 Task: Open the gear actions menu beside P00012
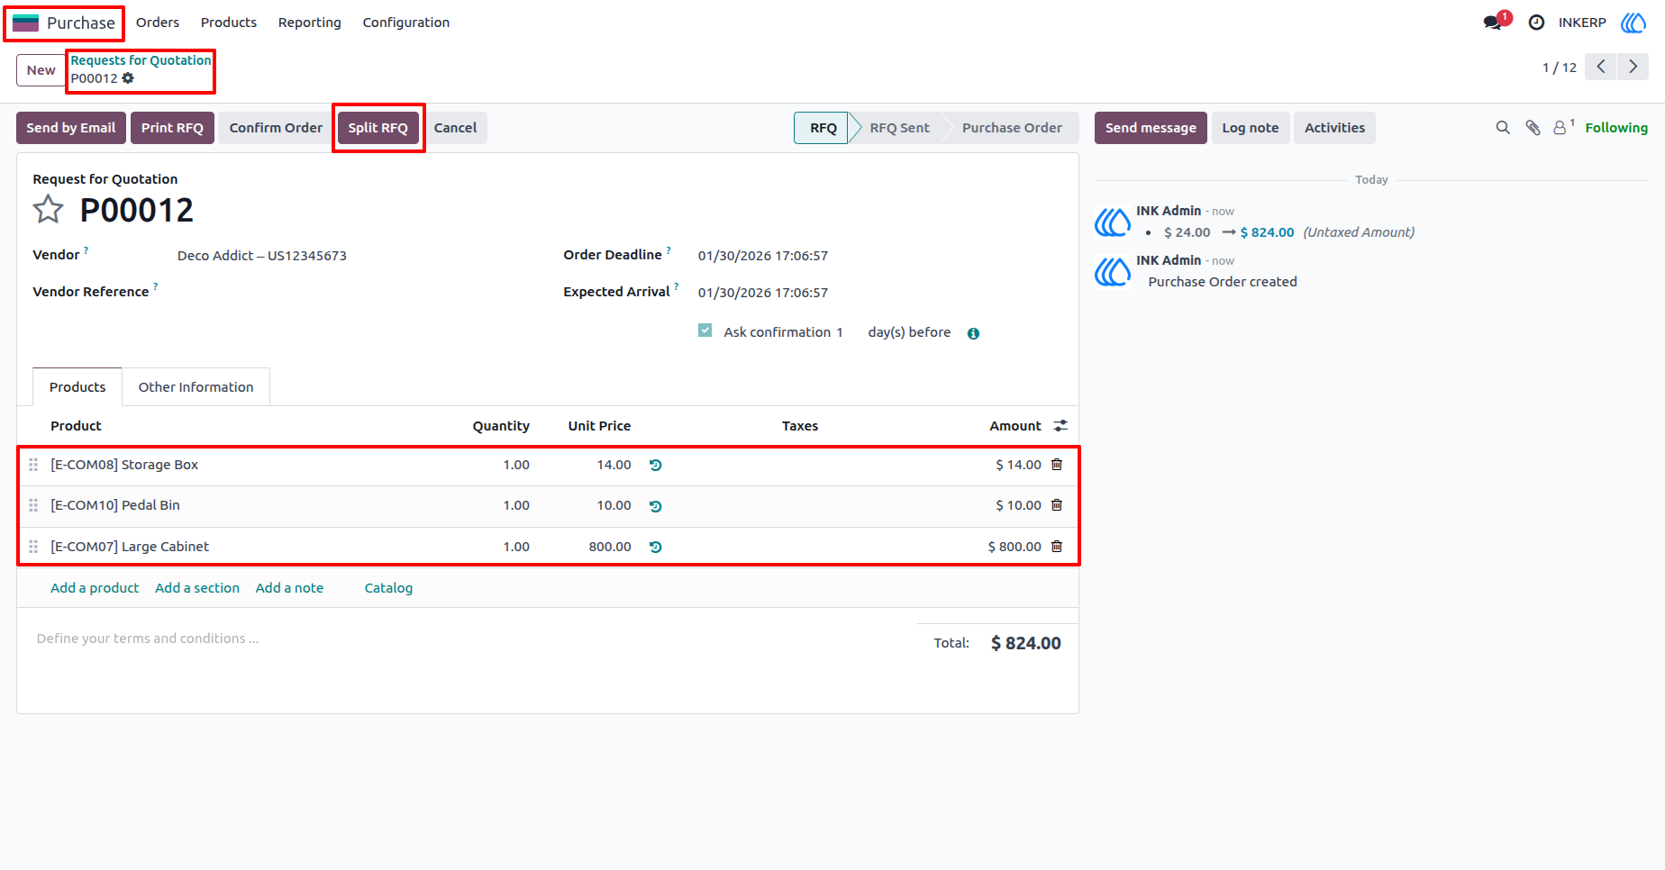[128, 78]
